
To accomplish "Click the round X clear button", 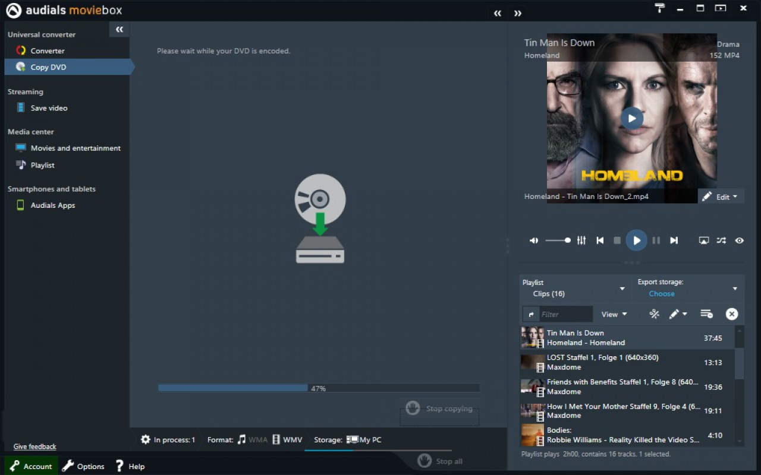I will [732, 314].
